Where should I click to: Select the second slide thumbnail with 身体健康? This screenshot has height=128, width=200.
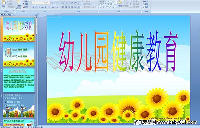coord(19,55)
